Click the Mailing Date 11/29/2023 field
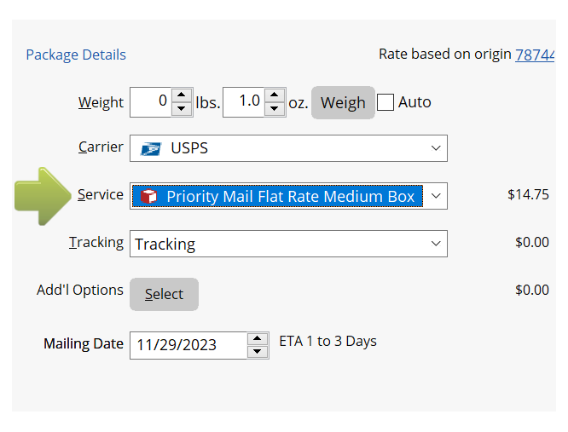The width and height of the screenshot is (568, 432). 188,345
